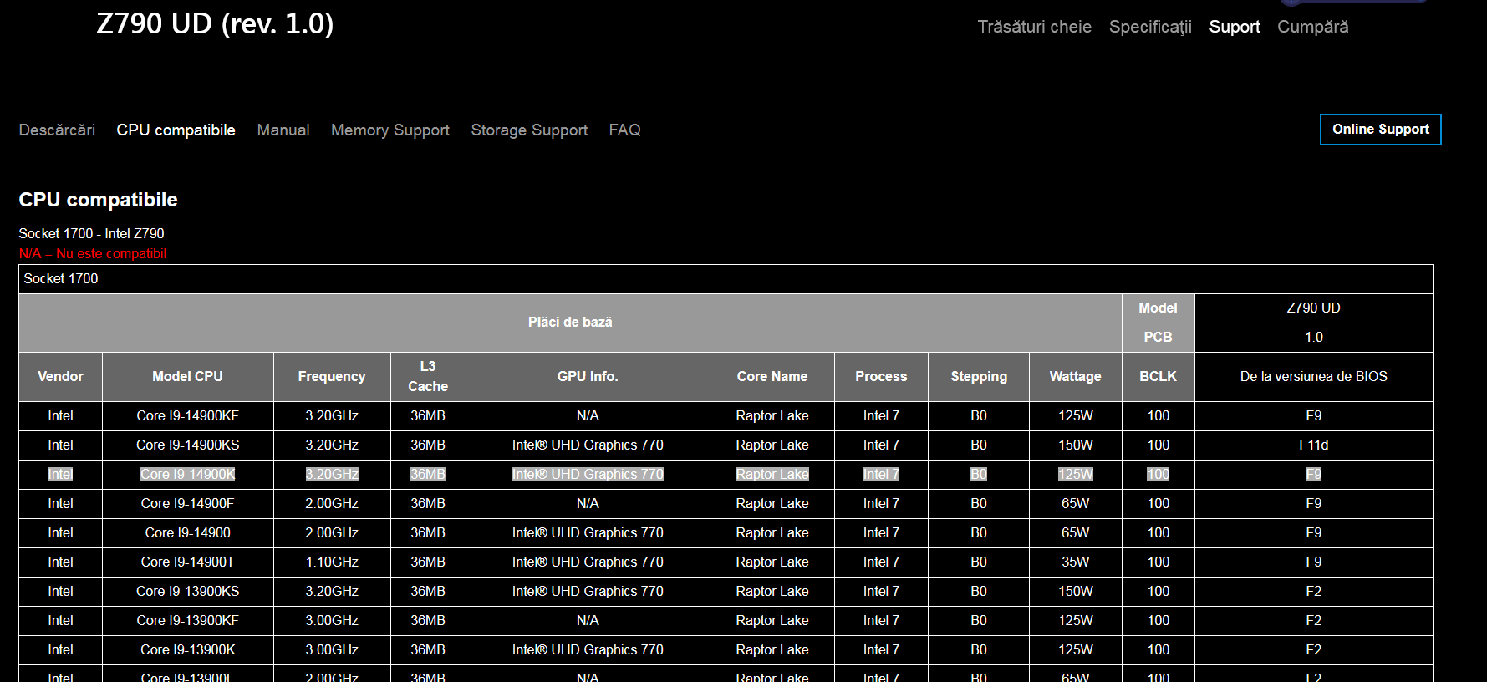The height and width of the screenshot is (682, 1487).
Task: Click the Core I9-14900 model cell
Action: [187, 533]
